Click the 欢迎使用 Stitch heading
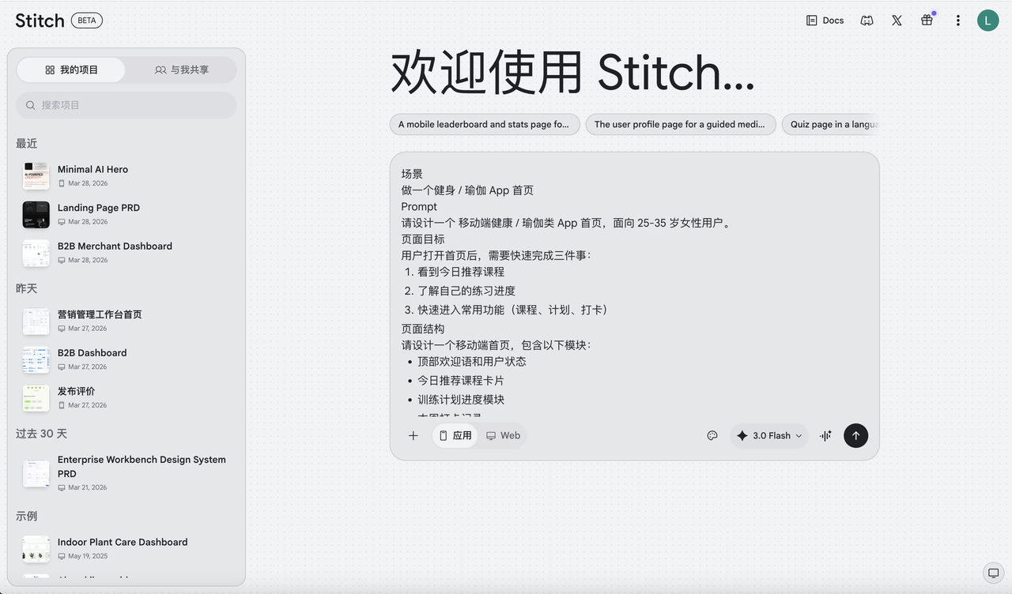The height and width of the screenshot is (594, 1012). pyautogui.click(x=572, y=73)
